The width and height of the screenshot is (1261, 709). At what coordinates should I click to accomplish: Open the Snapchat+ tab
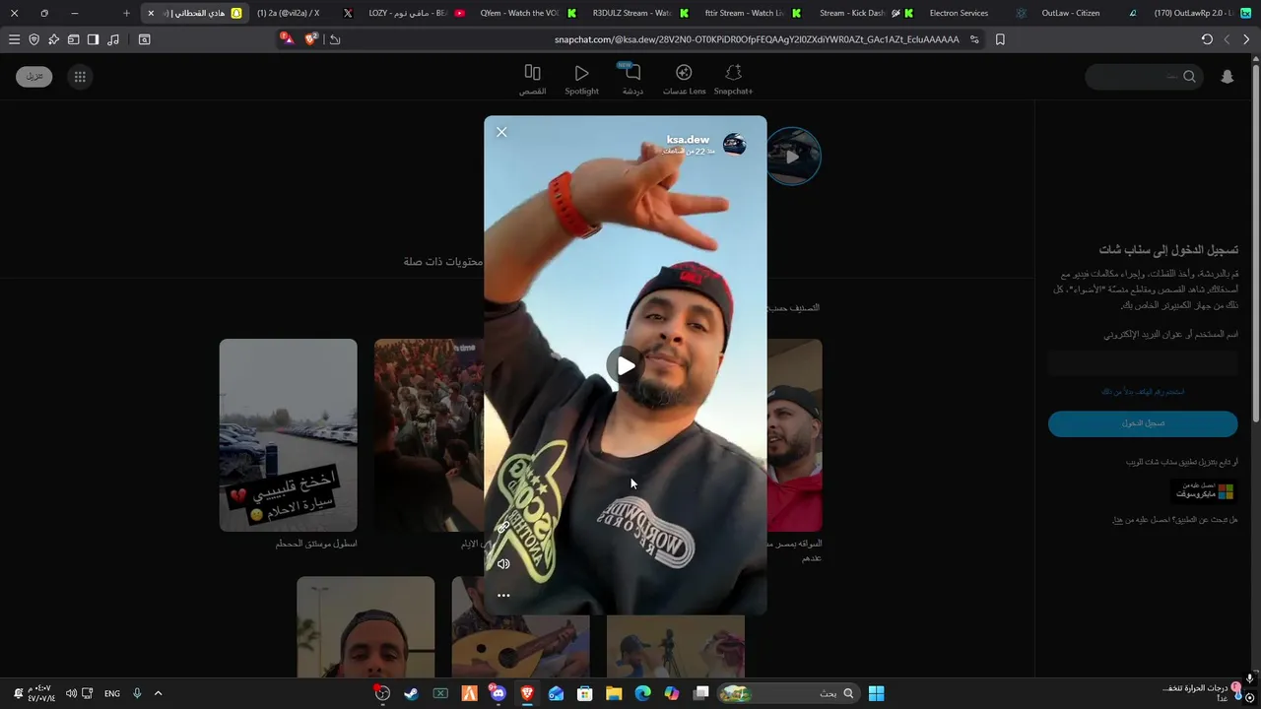(x=733, y=79)
